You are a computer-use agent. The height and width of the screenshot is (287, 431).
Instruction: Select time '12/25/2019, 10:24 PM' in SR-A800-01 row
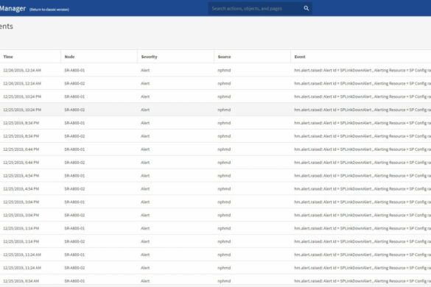point(22,96)
